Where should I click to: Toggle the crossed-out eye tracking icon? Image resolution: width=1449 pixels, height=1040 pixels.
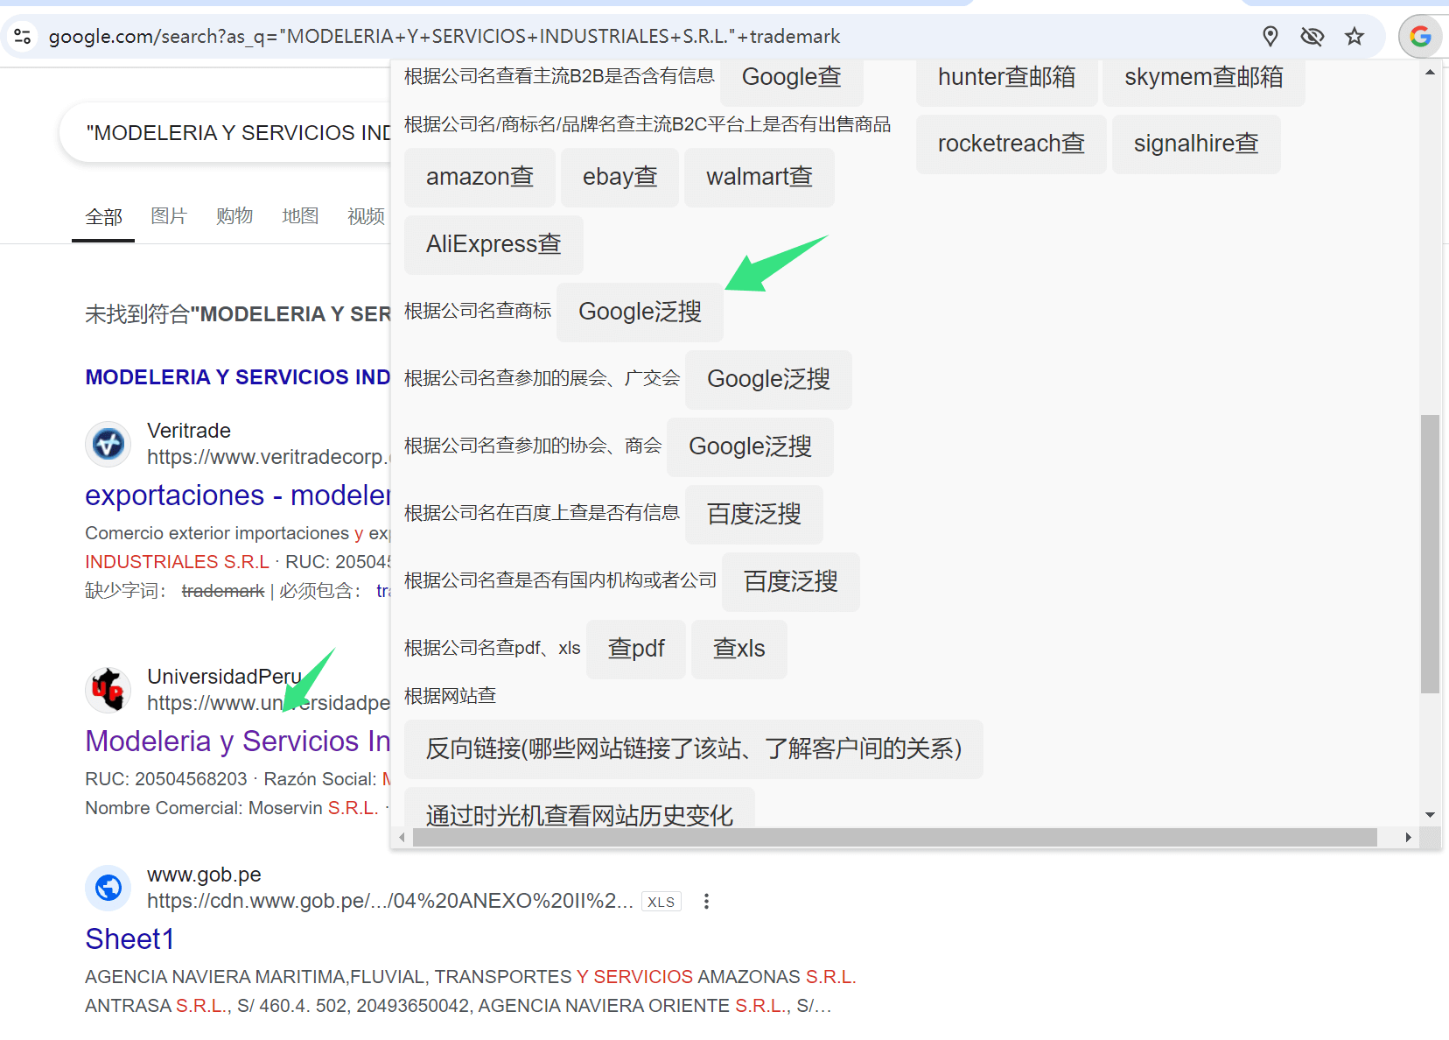1312,36
